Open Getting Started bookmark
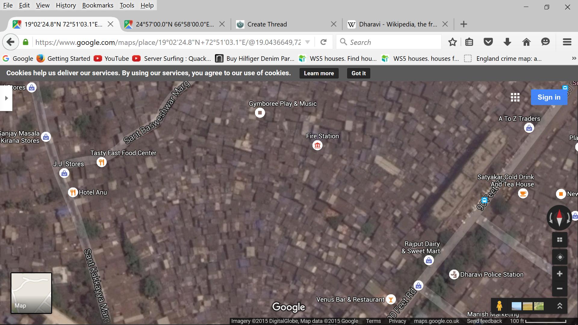 click(x=64, y=58)
